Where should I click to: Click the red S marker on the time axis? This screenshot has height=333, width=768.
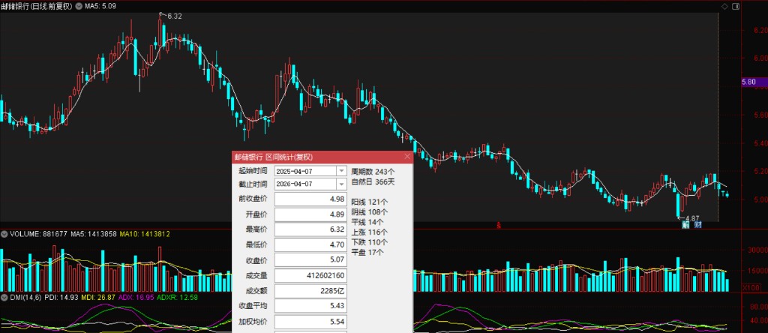[x=497, y=224]
